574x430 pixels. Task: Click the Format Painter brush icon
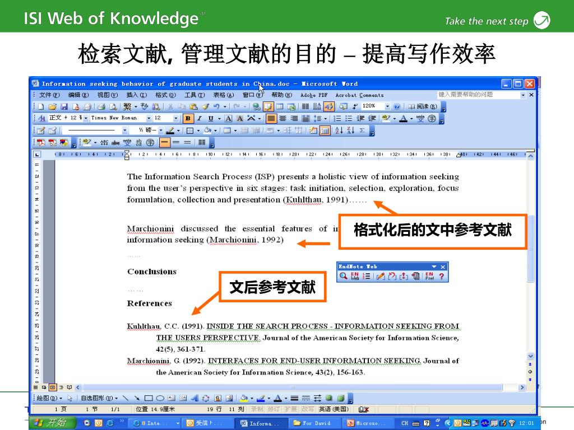205,106
